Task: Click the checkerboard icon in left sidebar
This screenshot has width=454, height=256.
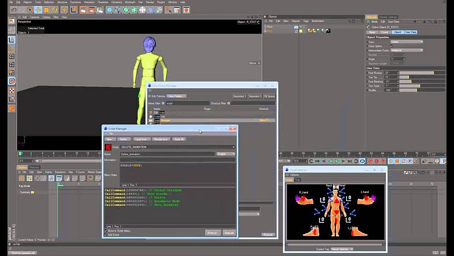Action: click(12, 91)
